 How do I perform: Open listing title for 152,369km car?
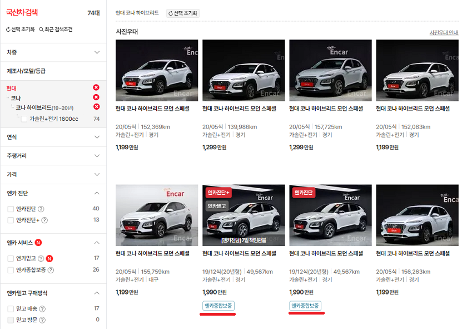coord(152,109)
